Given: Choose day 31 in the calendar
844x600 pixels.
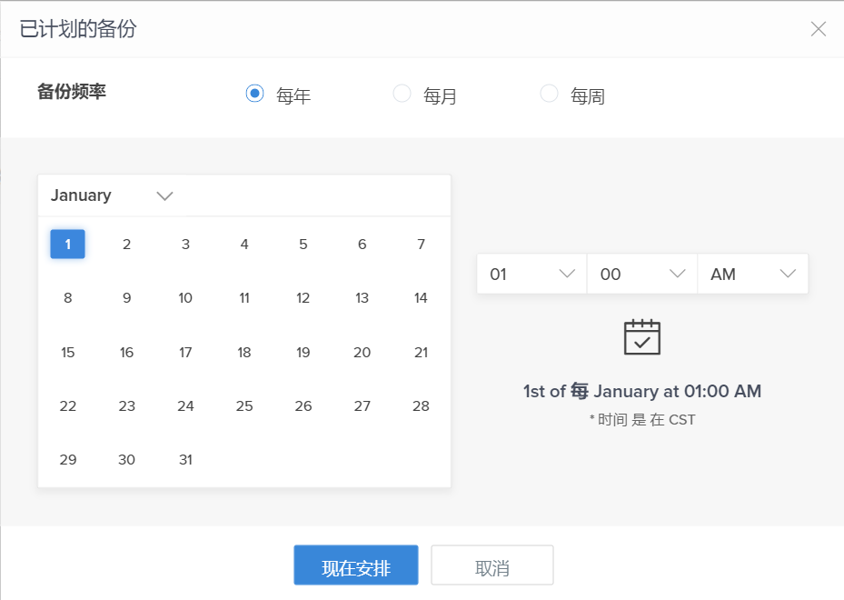Looking at the screenshot, I should (185, 460).
